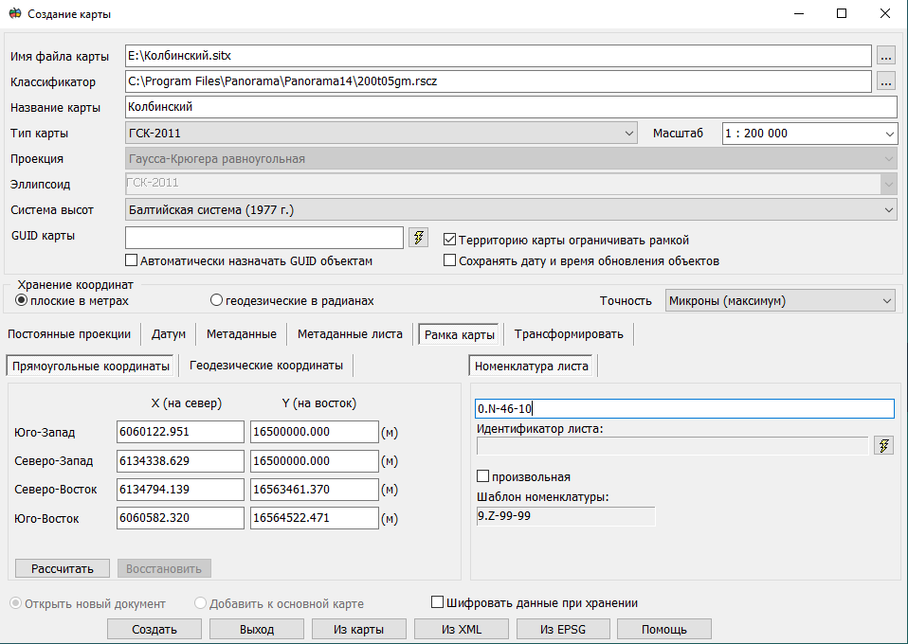Click browse button next to classifier path
The width and height of the screenshot is (908, 644).
click(x=885, y=81)
